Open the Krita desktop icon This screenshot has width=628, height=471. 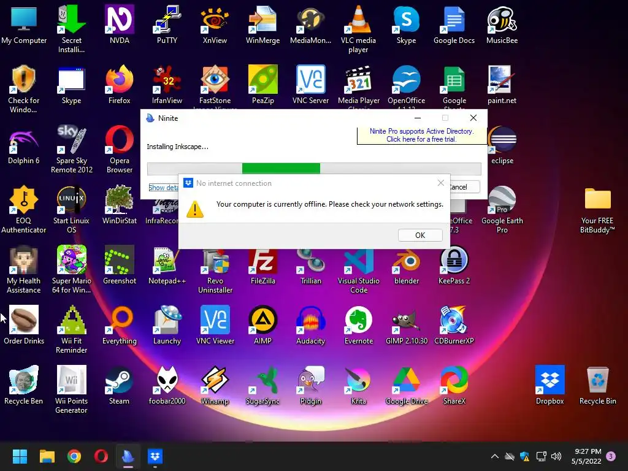tap(358, 385)
